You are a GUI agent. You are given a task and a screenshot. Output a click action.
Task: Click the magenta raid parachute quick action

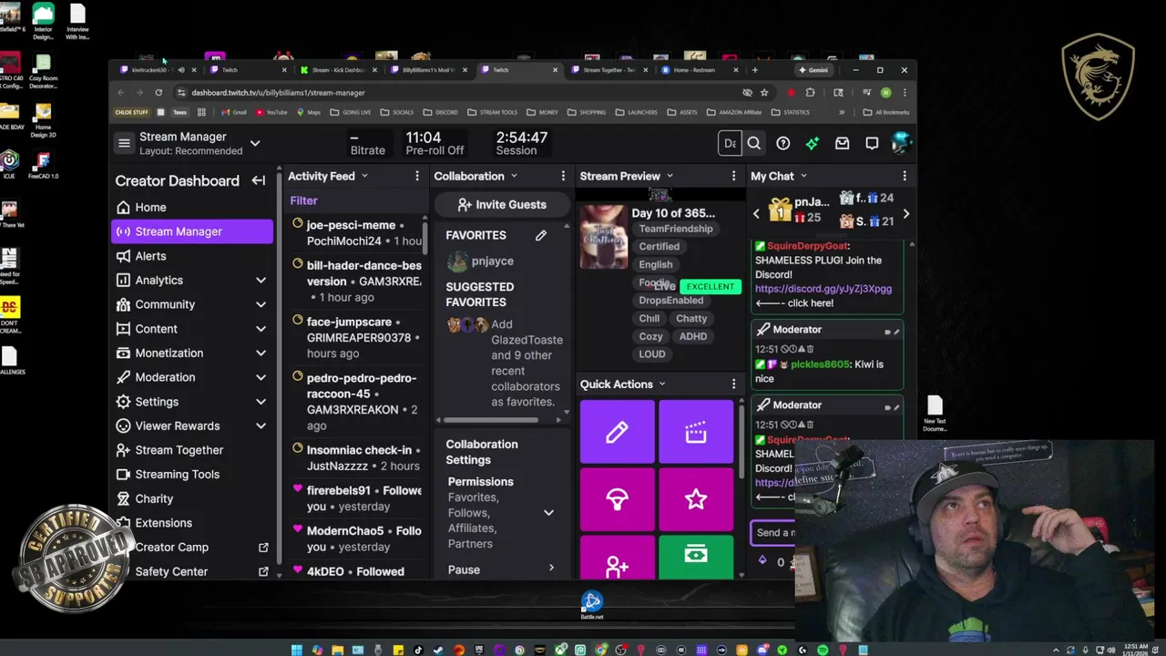(x=617, y=499)
